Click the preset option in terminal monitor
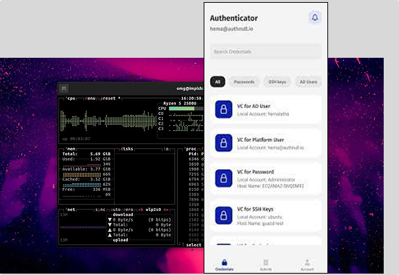Viewport: 399px width, 275px height. 108,98
